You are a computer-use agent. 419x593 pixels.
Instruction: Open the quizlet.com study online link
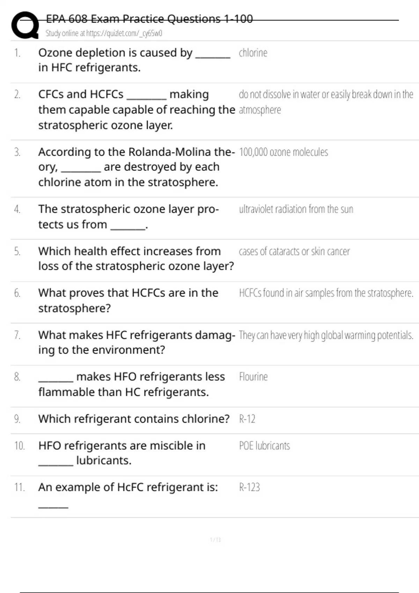pyautogui.click(x=104, y=33)
